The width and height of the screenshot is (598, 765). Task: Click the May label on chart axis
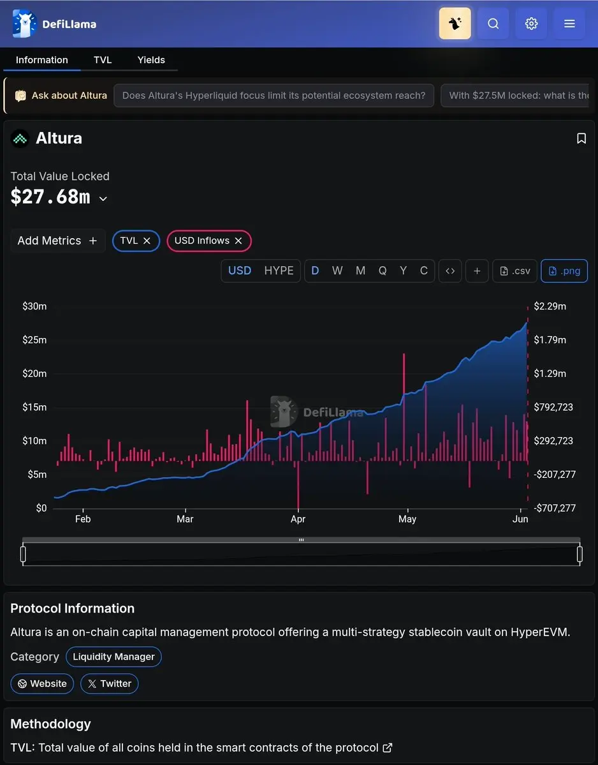coord(407,519)
